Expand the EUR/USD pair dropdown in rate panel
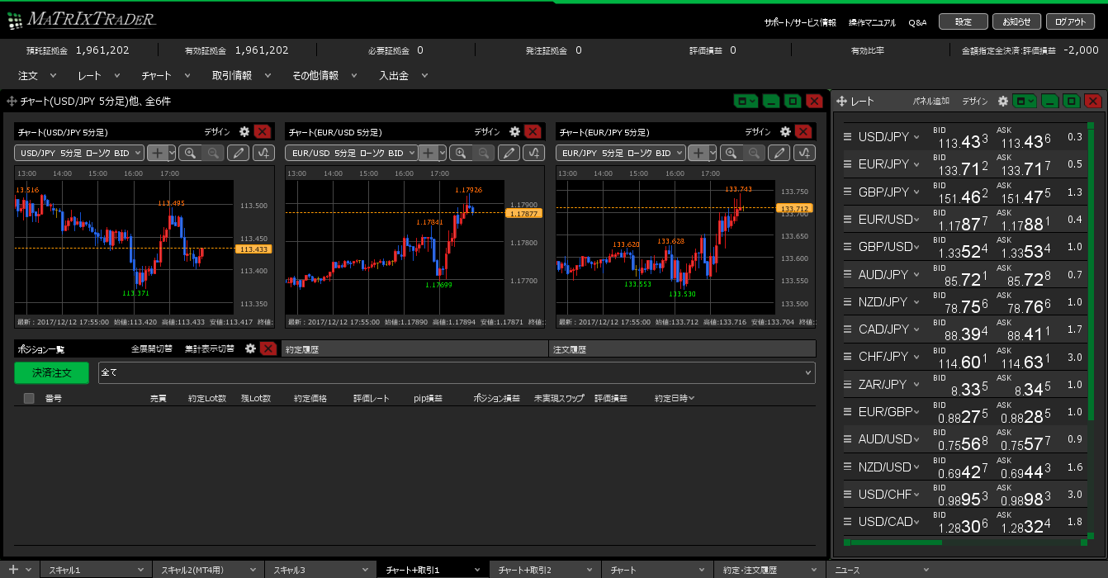The height and width of the screenshot is (578, 1108). [x=916, y=220]
